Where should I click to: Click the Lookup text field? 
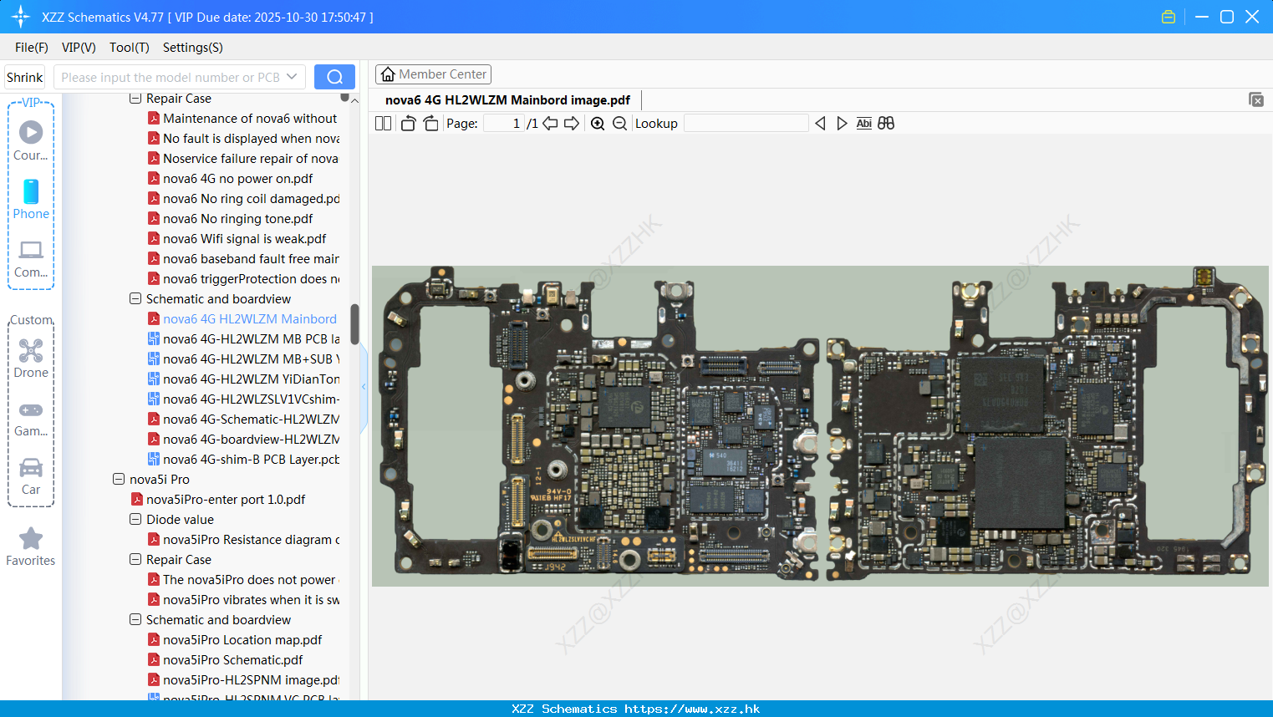746,123
